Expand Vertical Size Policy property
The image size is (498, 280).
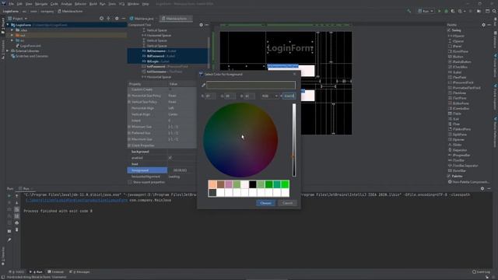tap(129, 102)
